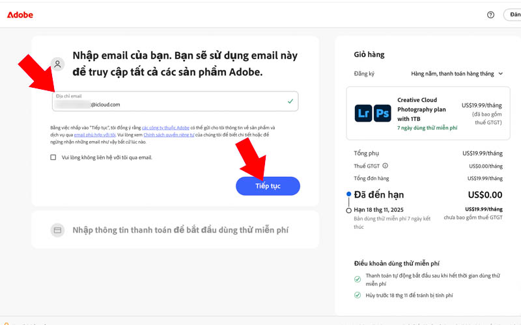Image resolution: width=521 pixels, height=325 pixels.
Task: Click the Giỏ hàng heading
Action: pyautogui.click(x=369, y=55)
